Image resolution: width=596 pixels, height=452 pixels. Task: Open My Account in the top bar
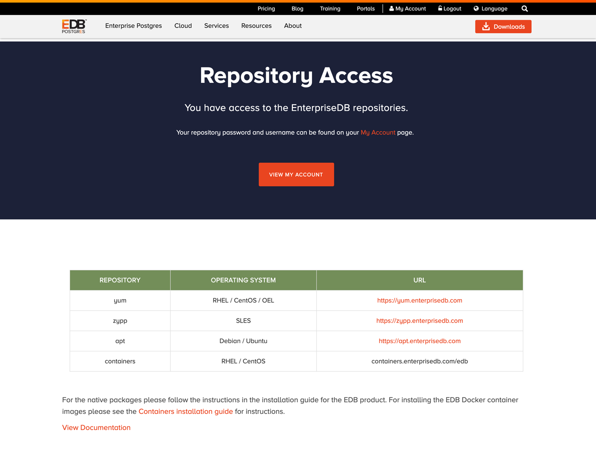407,8
